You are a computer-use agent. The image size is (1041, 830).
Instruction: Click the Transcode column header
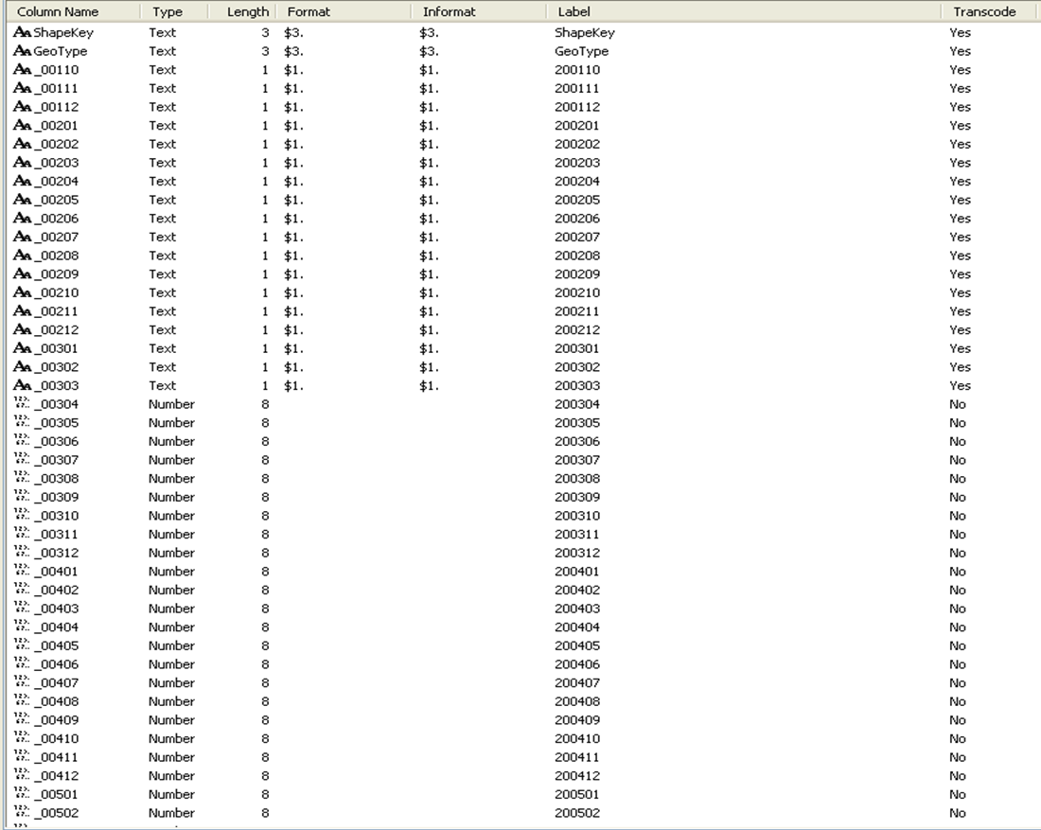pos(983,11)
